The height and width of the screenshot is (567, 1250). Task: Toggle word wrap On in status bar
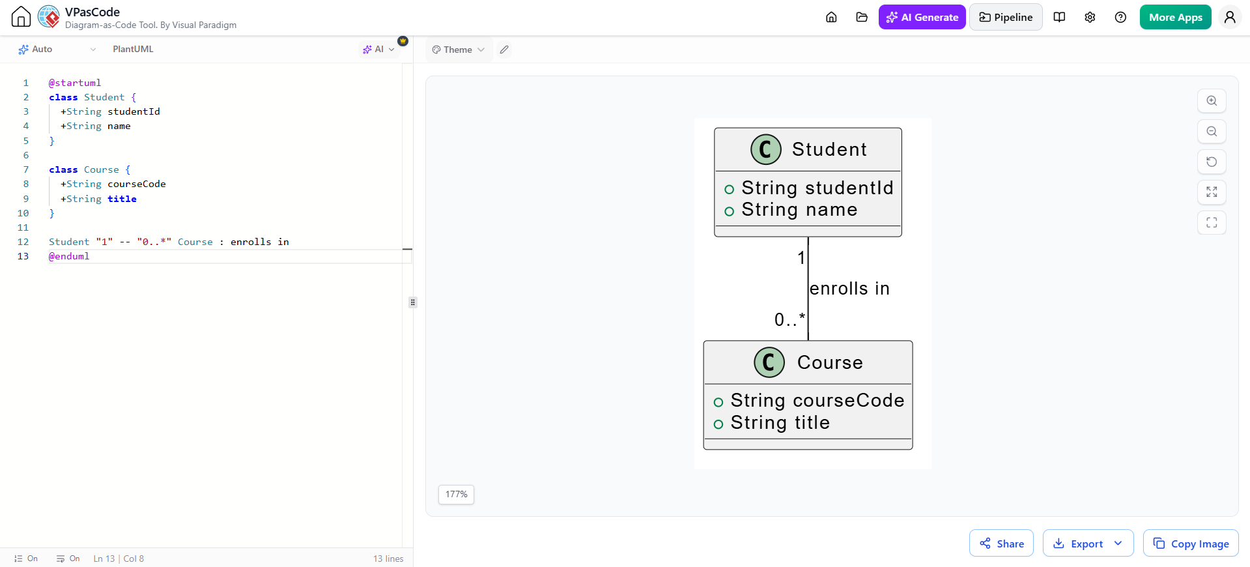tap(68, 559)
